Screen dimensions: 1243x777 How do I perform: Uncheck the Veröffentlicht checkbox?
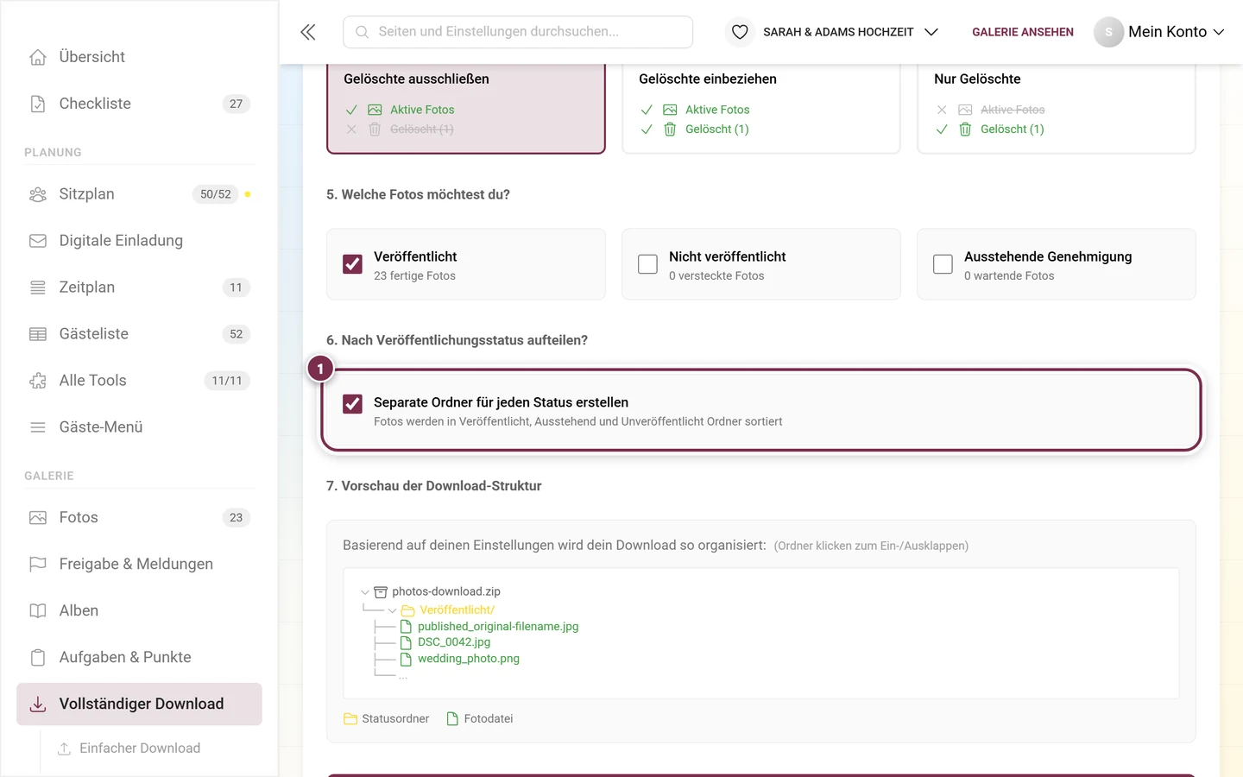[352, 264]
